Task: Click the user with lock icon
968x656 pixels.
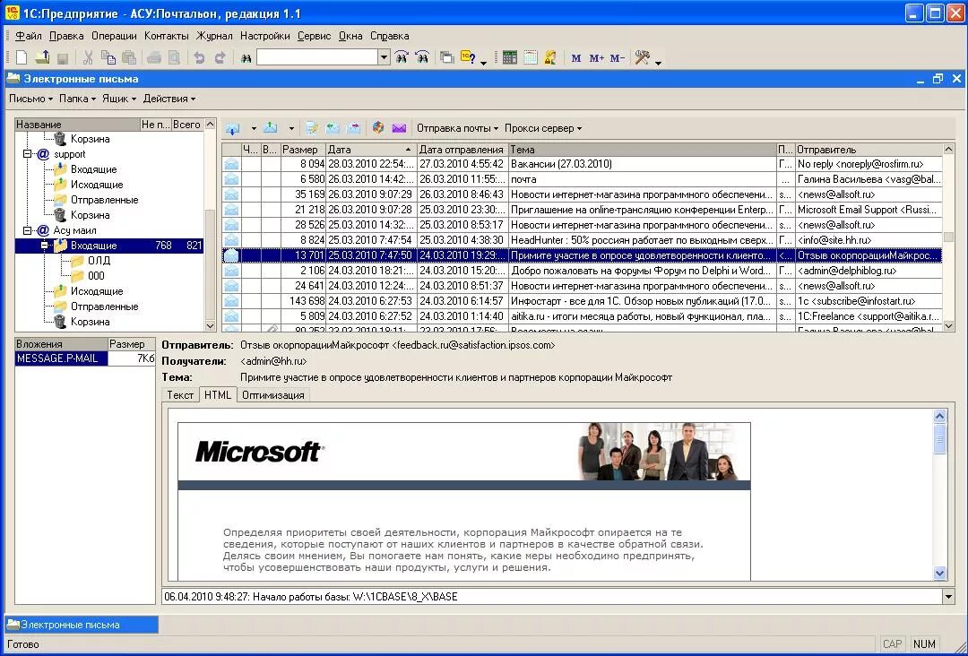Action: (x=550, y=58)
